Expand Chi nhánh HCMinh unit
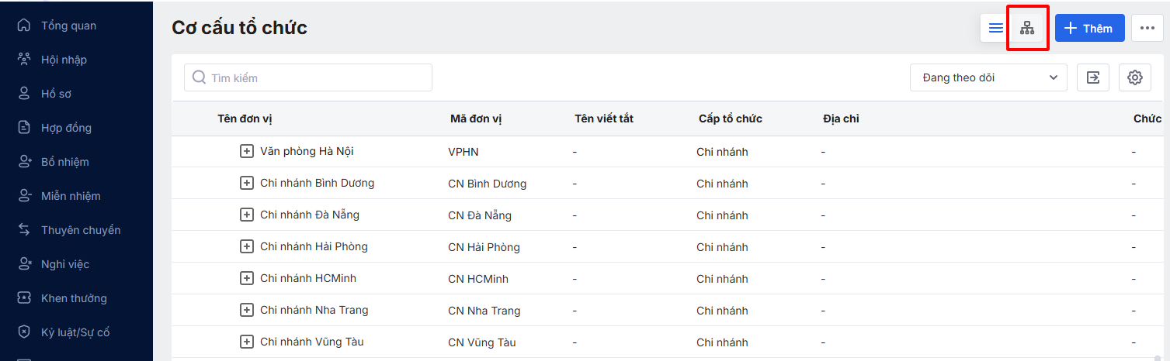 247,278
